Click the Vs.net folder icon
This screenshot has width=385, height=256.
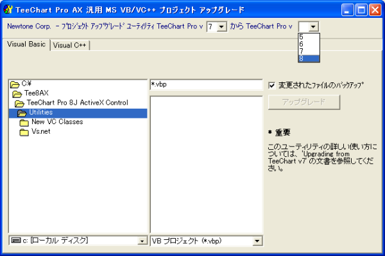pos(24,133)
